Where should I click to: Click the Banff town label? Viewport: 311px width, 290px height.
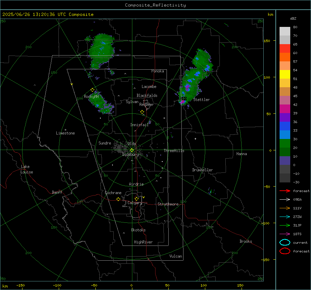tap(57, 192)
